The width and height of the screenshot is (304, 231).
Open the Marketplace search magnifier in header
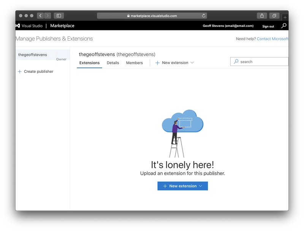284,26
